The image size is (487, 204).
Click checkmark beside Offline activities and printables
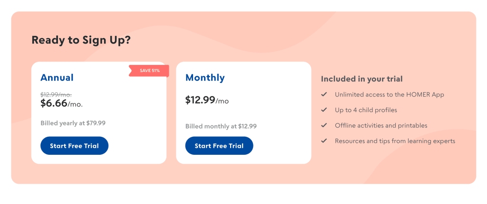pos(324,125)
